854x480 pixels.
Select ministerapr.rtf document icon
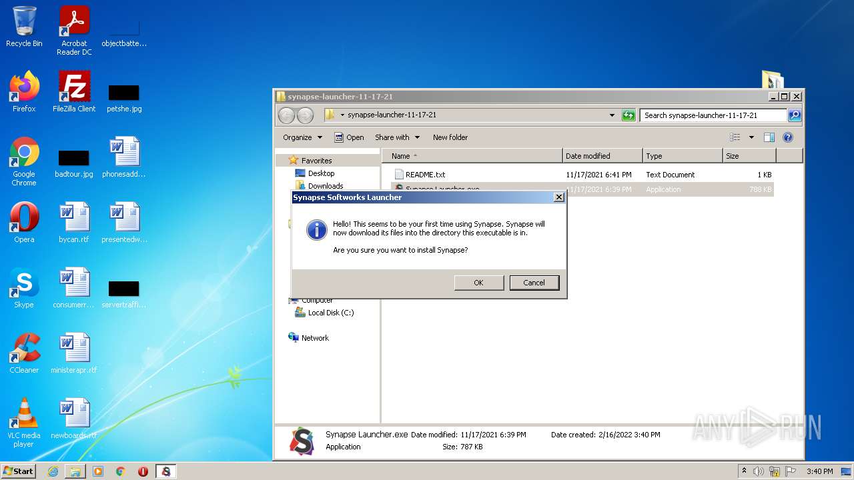[x=74, y=353]
